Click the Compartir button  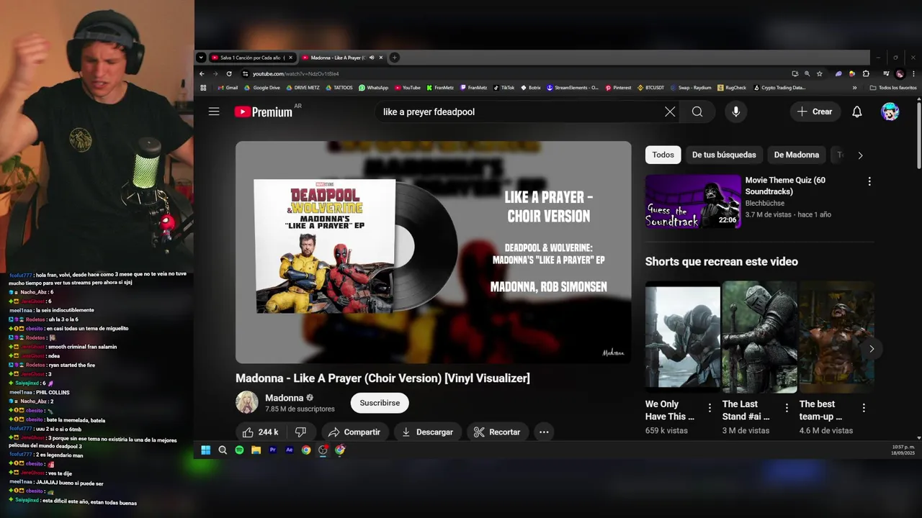coord(354,432)
